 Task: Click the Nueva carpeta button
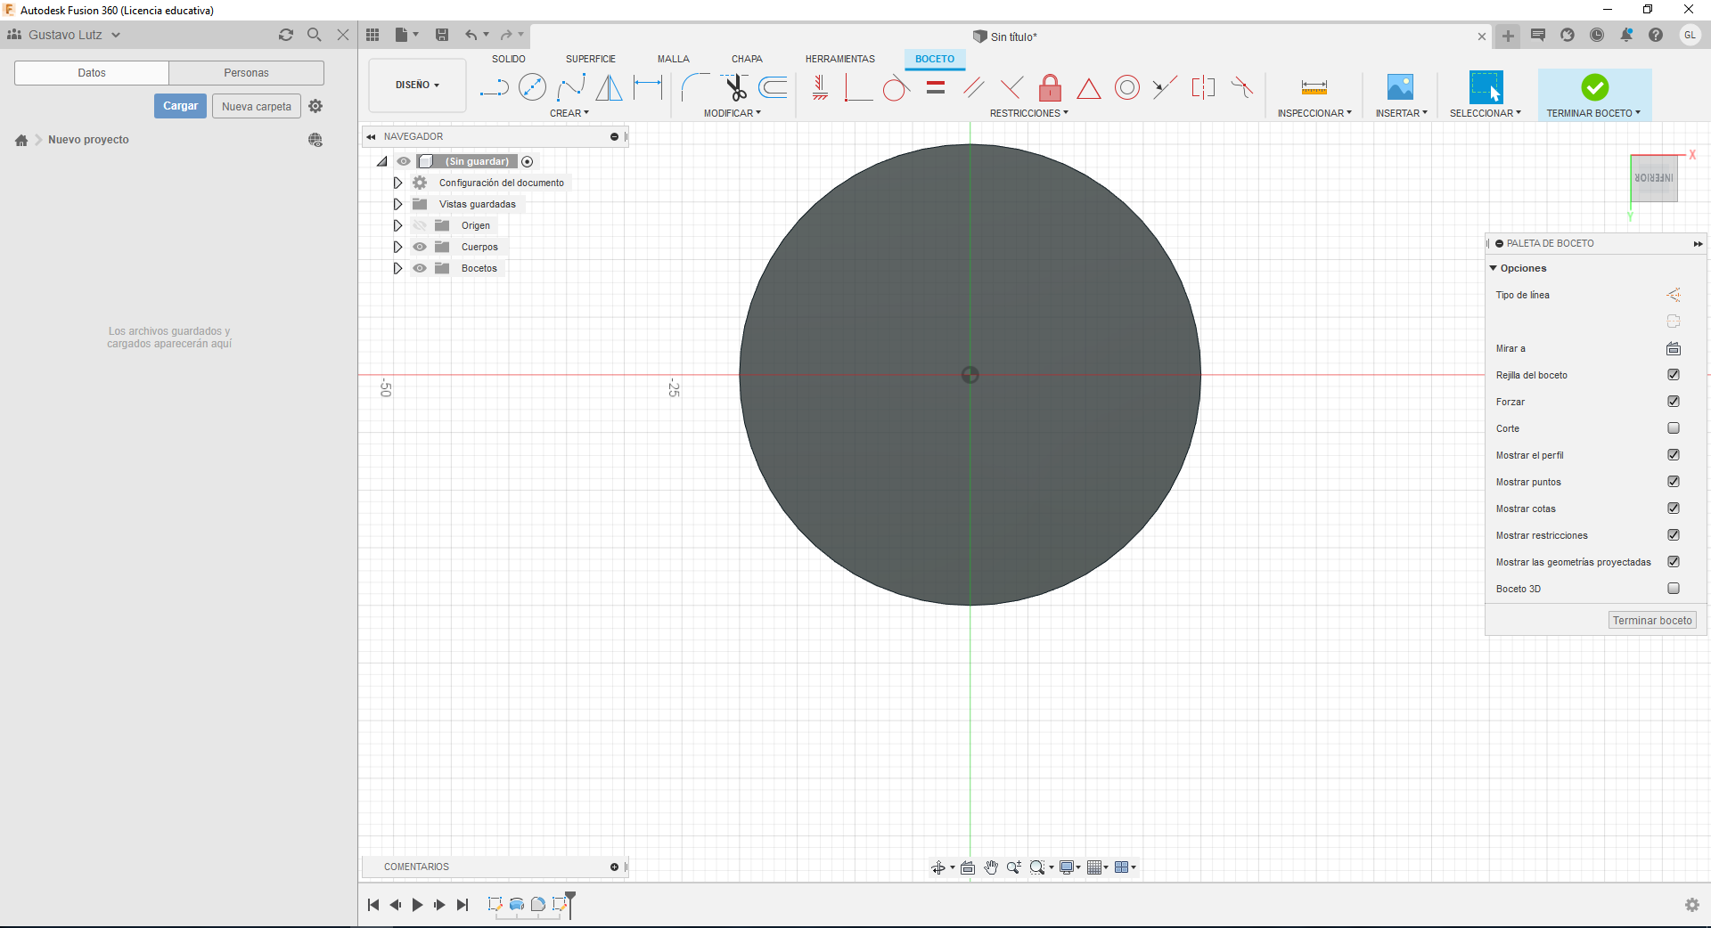(x=257, y=106)
